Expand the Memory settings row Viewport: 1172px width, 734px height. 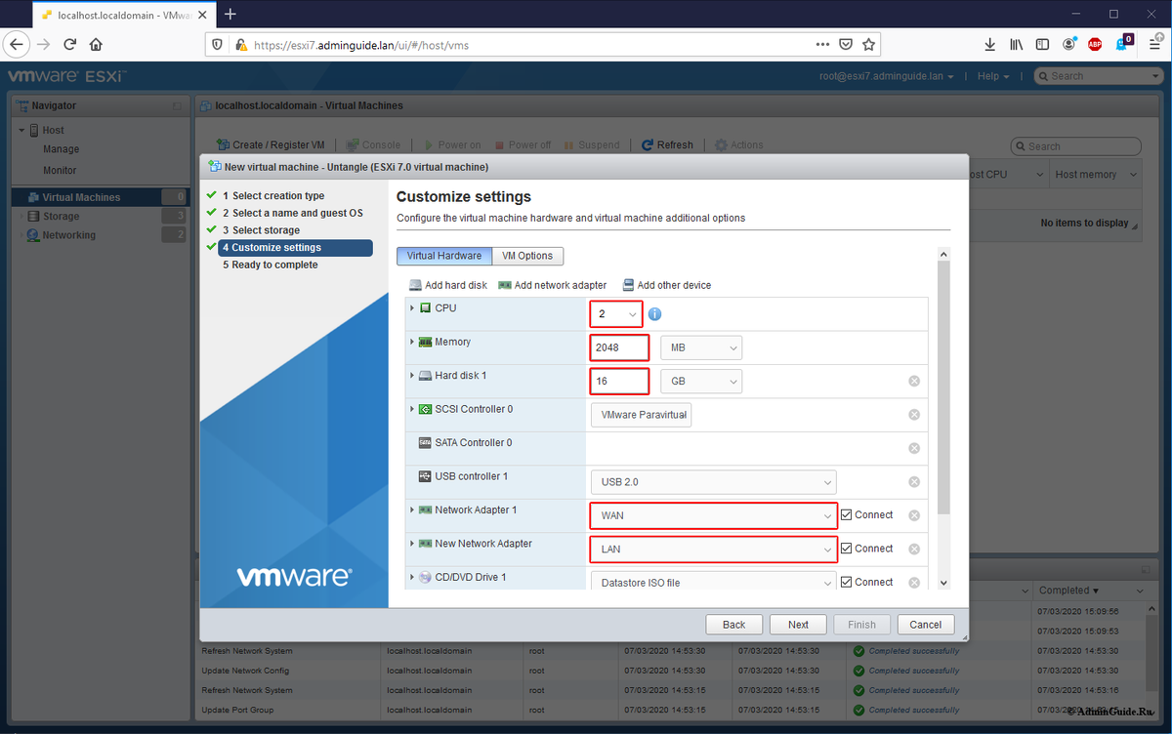click(412, 342)
